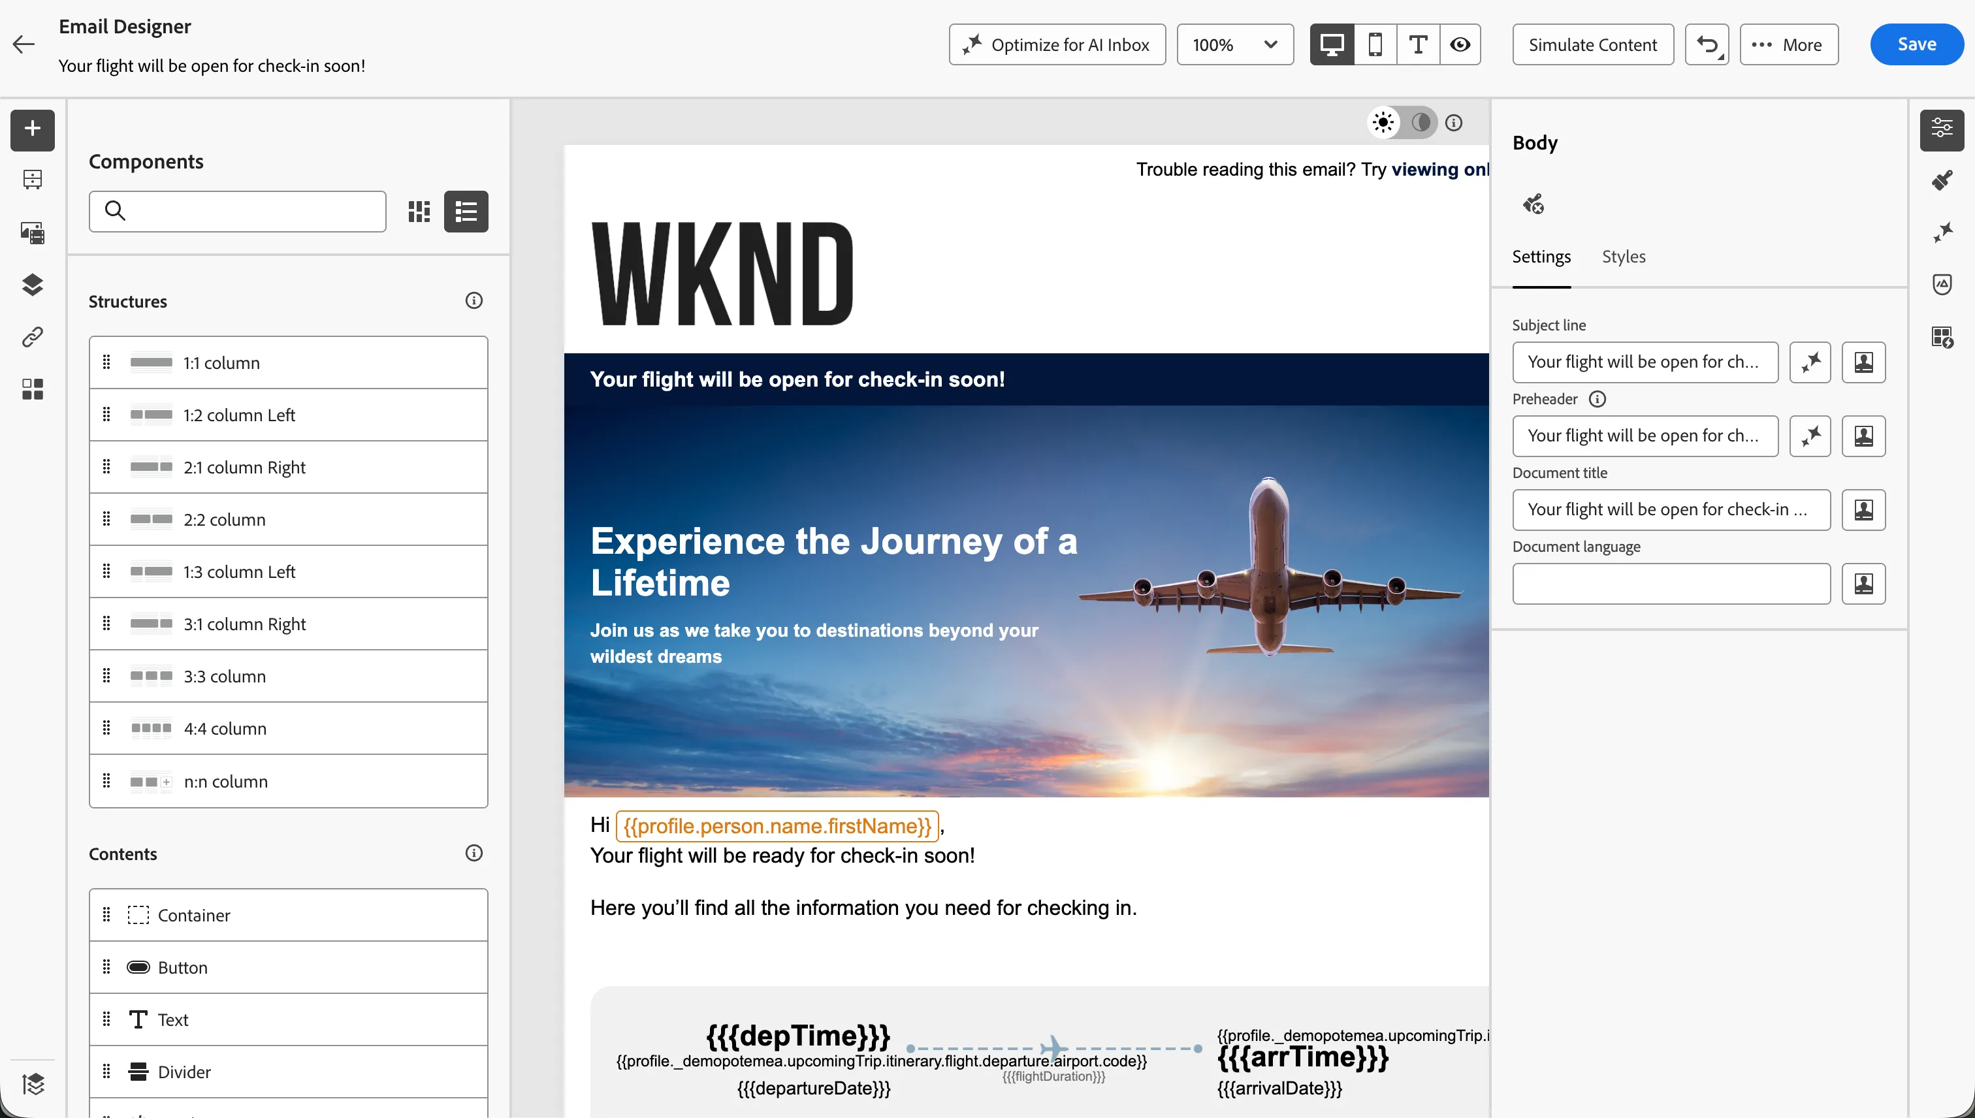Select the Settings tab
Screen dimensions: 1975x1118
(x=1541, y=257)
